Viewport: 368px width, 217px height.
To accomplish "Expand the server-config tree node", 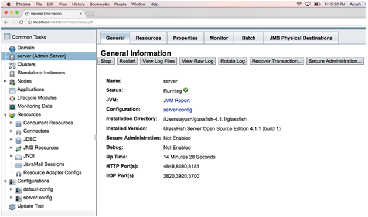I will [11, 198].
